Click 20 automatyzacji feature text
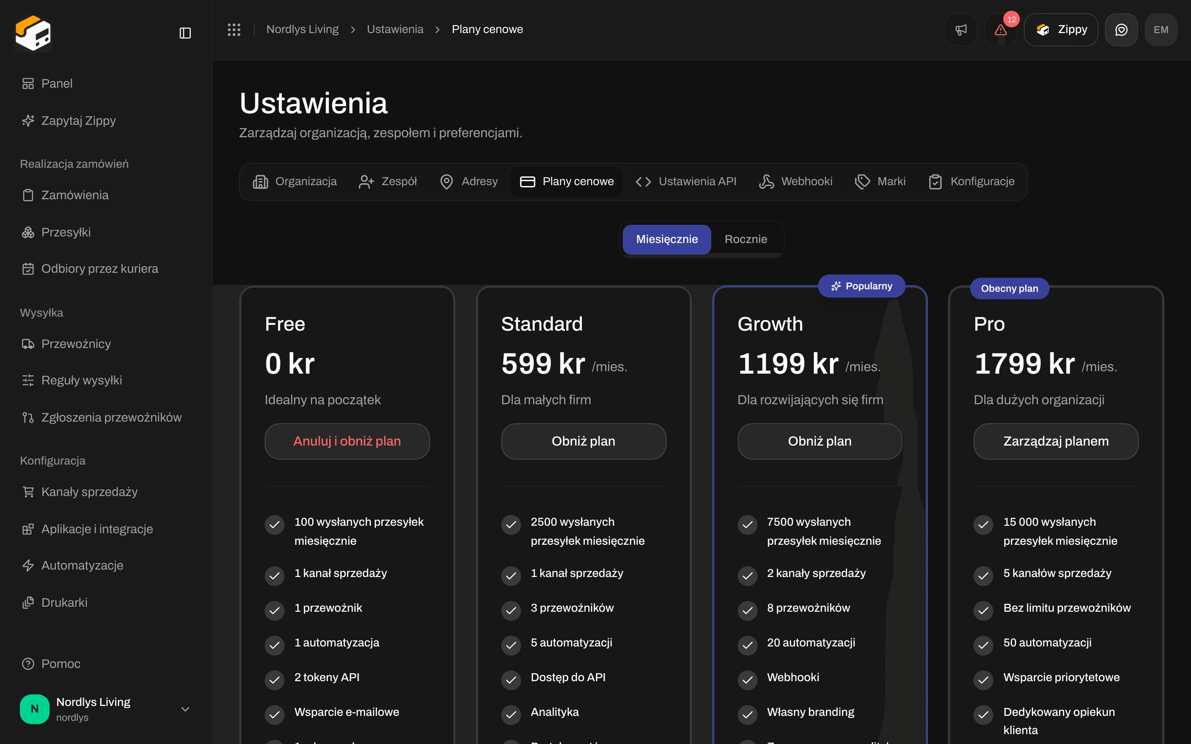 (x=811, y=643)
